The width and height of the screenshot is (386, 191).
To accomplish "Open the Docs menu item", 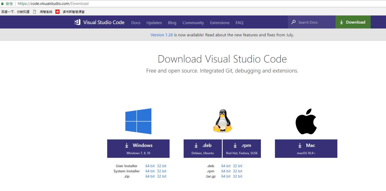I will click(136, 23).
